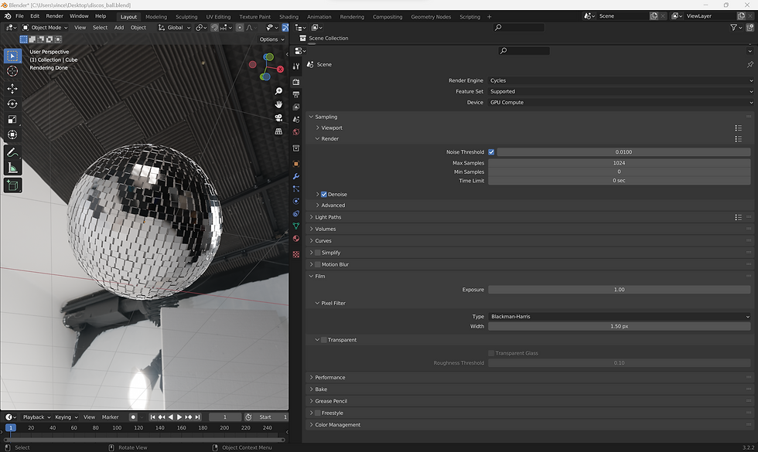Screen dimensions: 758x452
Task: Select the Move tool
Action: (x=12, y=88)
